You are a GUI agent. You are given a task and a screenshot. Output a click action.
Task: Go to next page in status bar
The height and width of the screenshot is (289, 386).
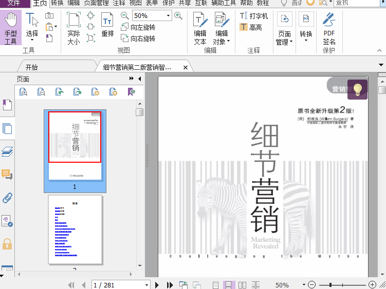click(157, 285)
